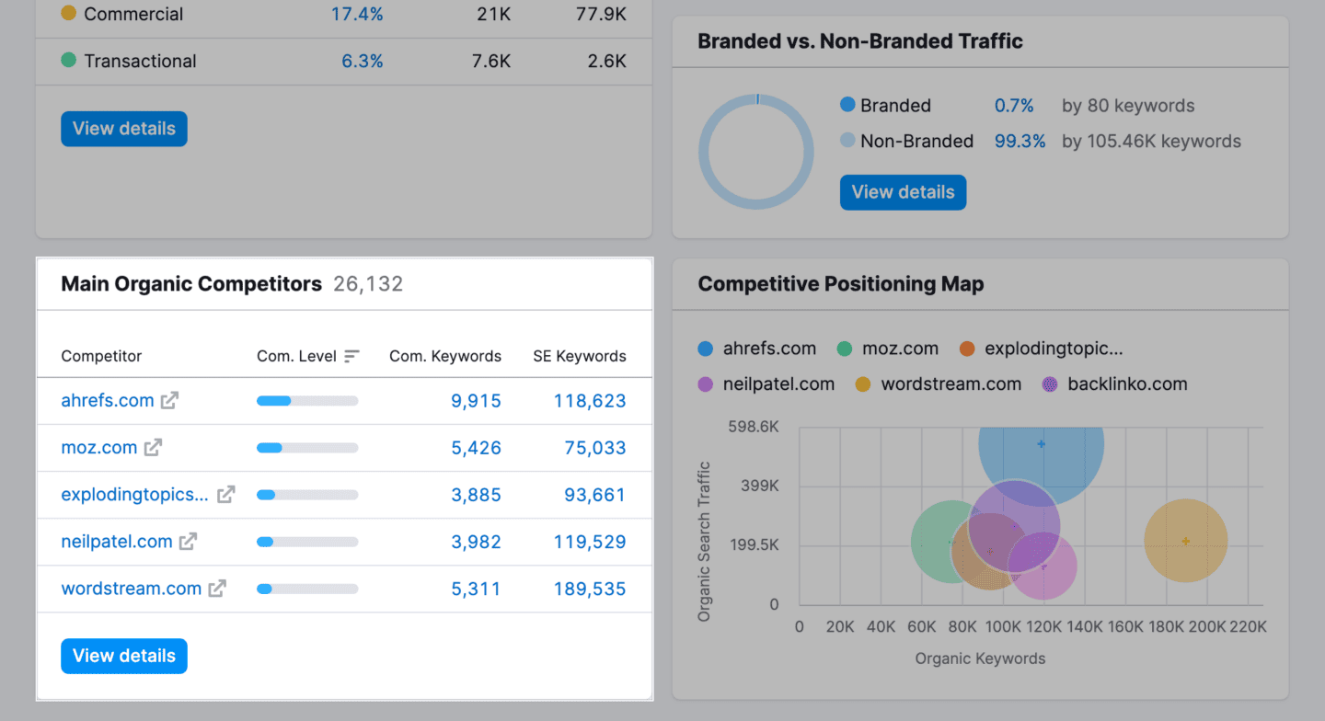1325x721 pixels.
Task: Click the blue Branded legend dot
Action: [847, 105]
